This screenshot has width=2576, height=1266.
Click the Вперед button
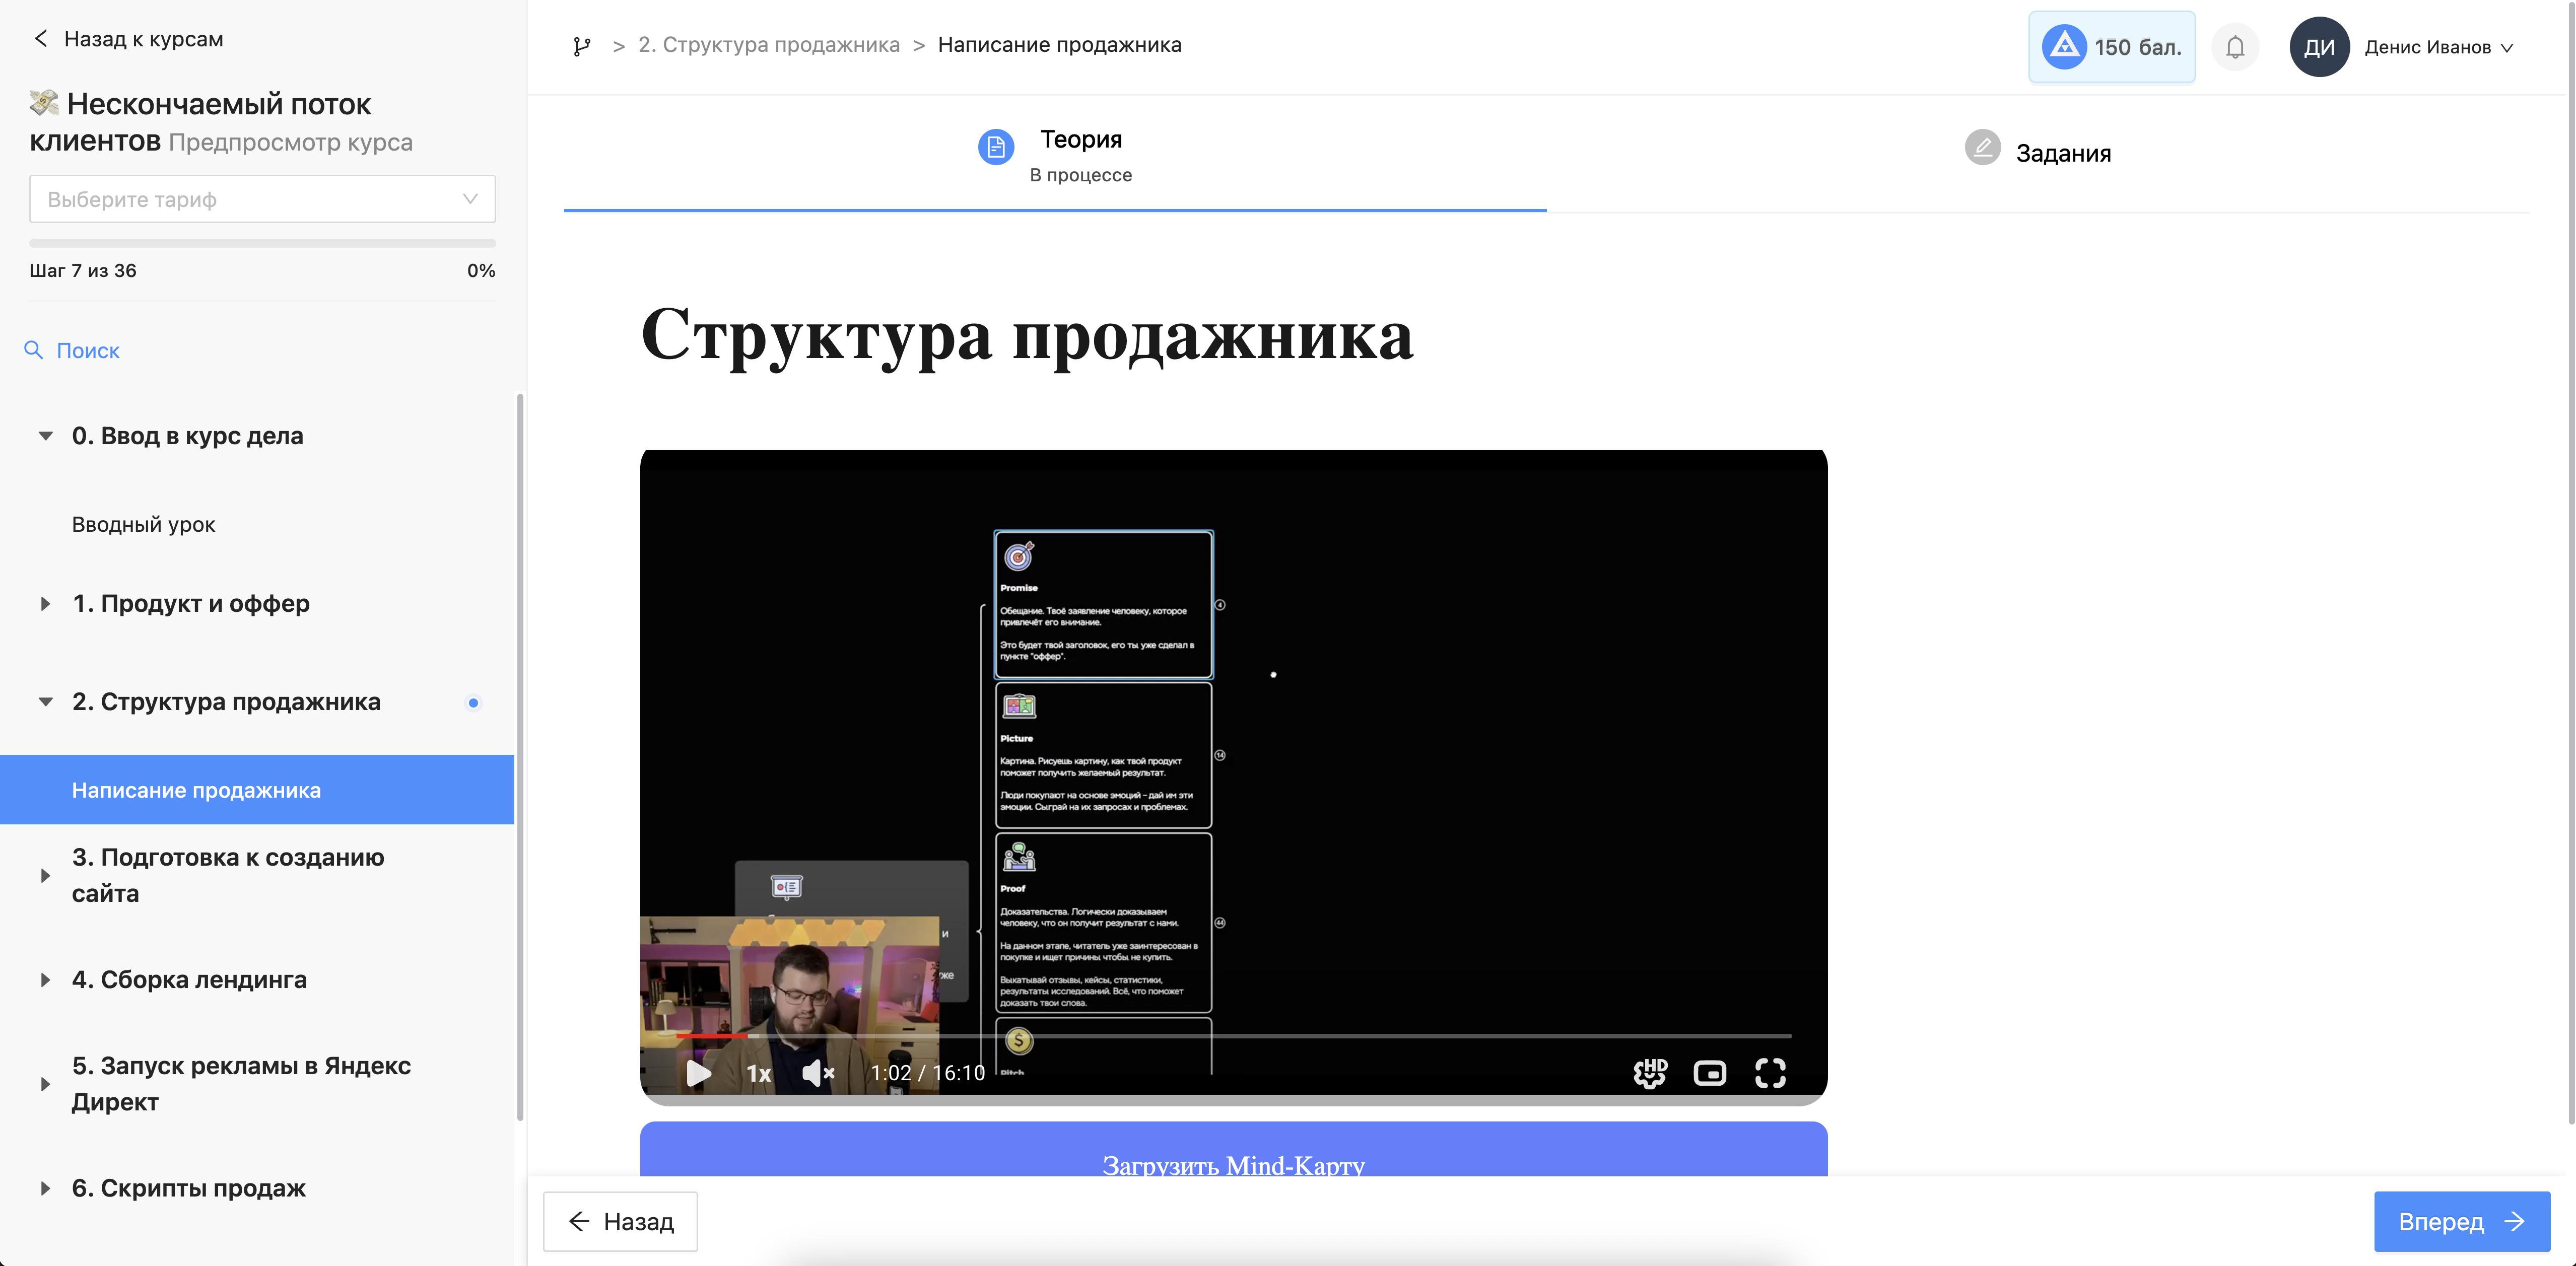tap(2461, 1221)
